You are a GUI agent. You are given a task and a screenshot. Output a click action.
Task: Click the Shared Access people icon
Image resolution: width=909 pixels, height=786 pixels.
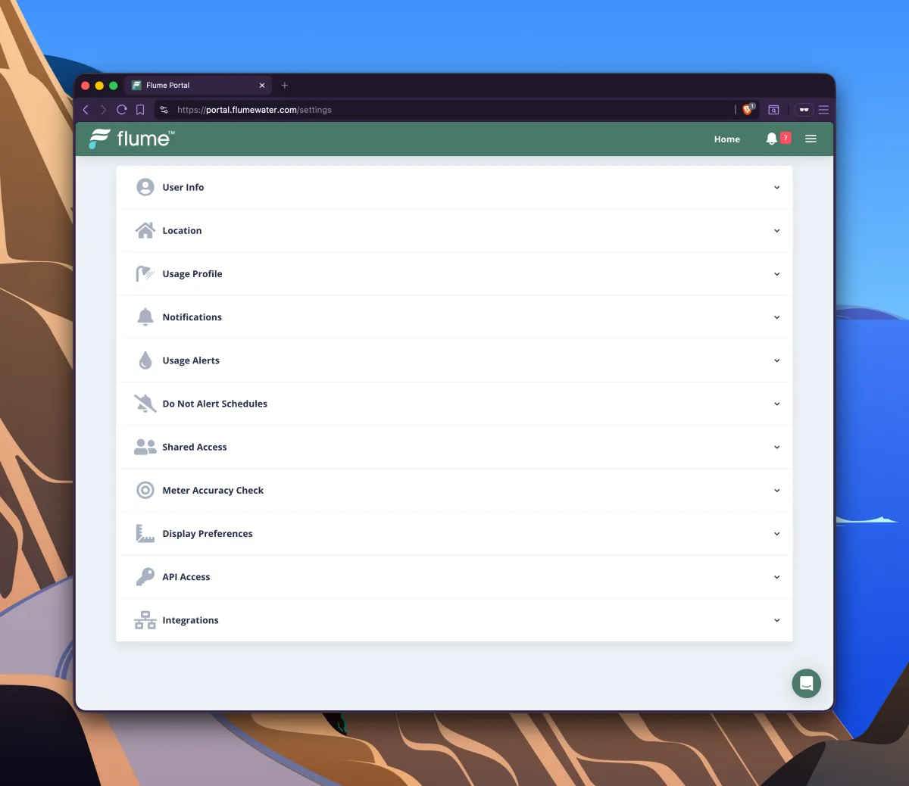point(145,447)
